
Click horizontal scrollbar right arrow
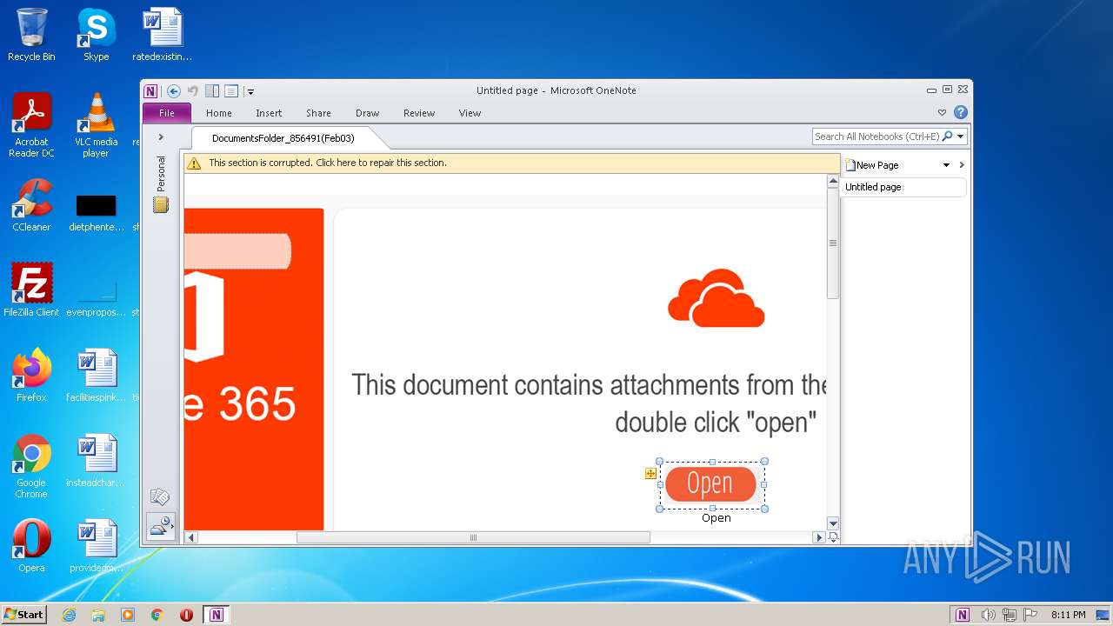[818, 537]
